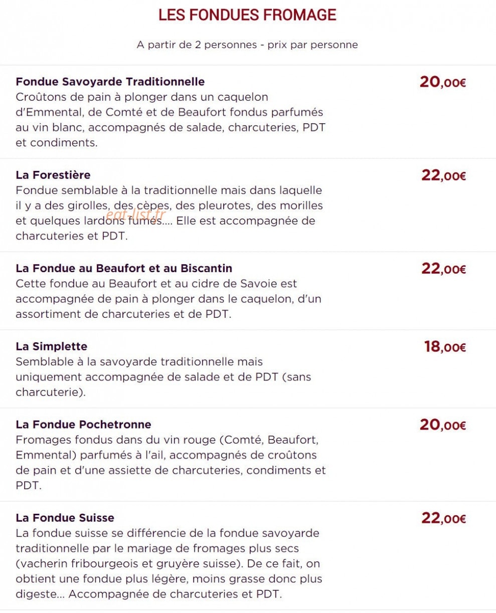Click the 'A partir de 2 personnes' subtitle
The image size is (496, 613).
[x=247, y=45]
